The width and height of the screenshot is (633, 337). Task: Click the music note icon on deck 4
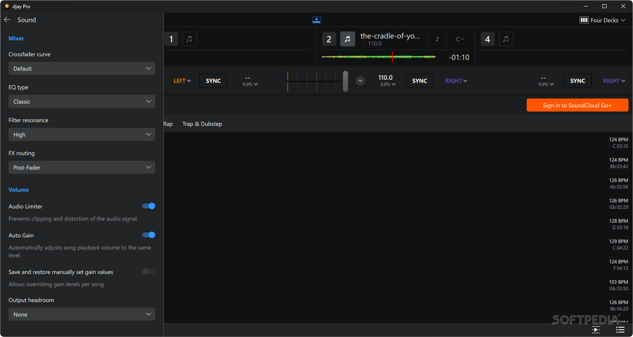(506, 39)
